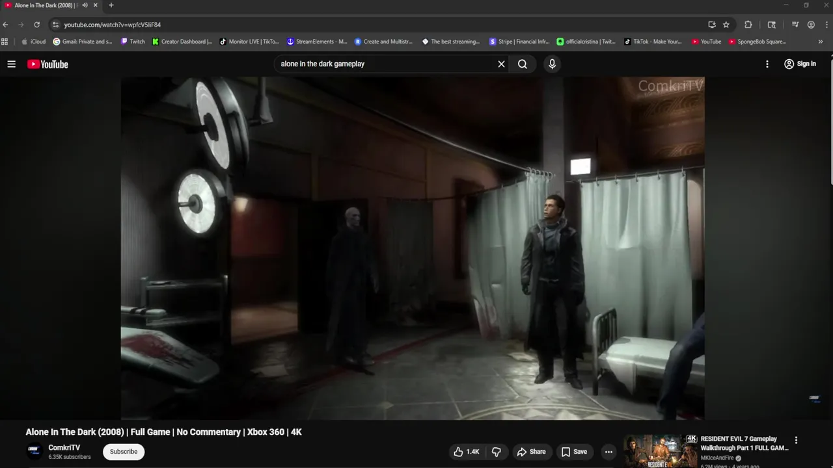Open the Chrome three-dot menu
Screen dimensions: 833x468
[x=826, y=25]
